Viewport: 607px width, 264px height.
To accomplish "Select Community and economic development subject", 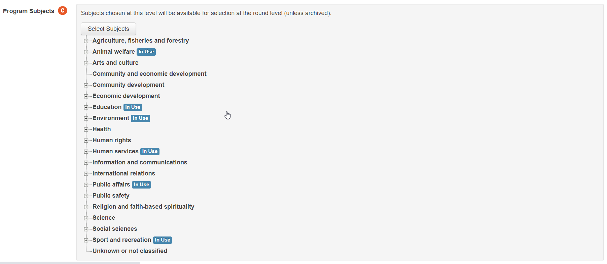I will [x=149, y=74].
